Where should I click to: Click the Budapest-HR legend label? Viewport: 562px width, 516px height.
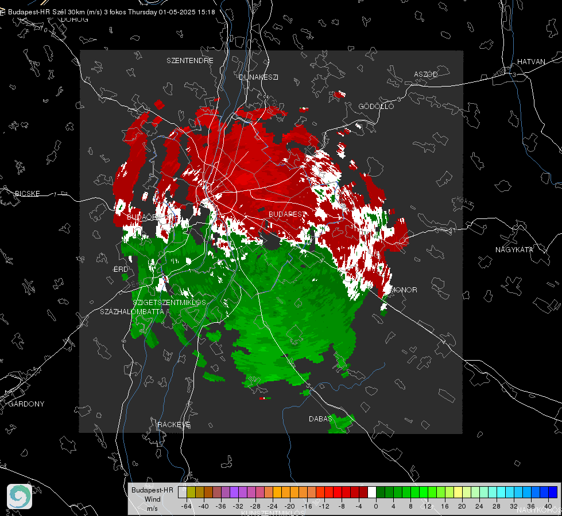152,490
